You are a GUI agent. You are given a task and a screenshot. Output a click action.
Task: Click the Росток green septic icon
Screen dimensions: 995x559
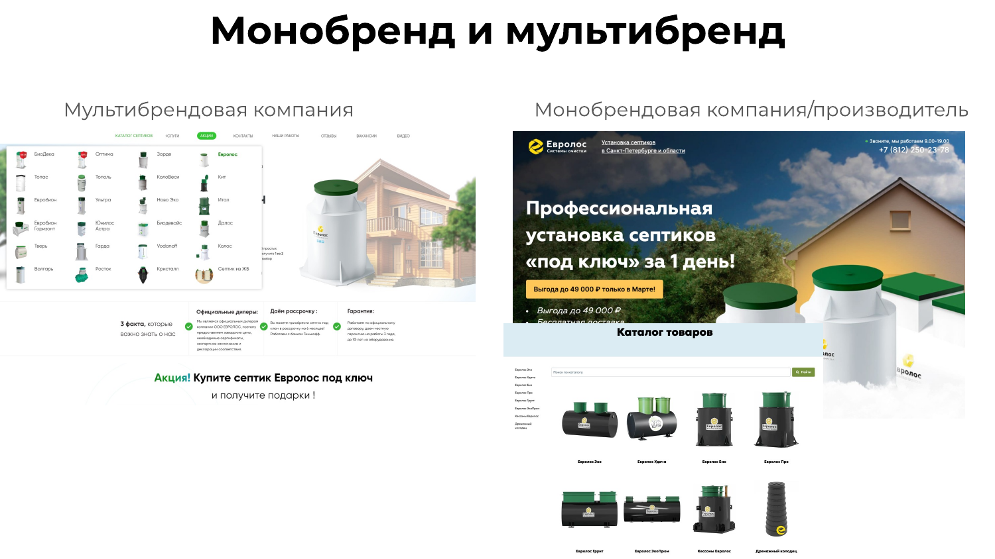click(82, 274)
